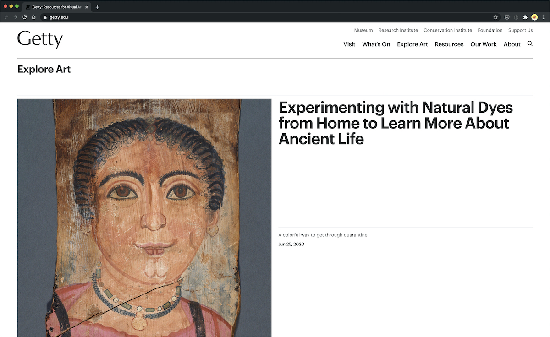The width and height of the screenshot is (550, 337).
Task: Open the extensions puzzle piece icon
Action: [525, 17]
